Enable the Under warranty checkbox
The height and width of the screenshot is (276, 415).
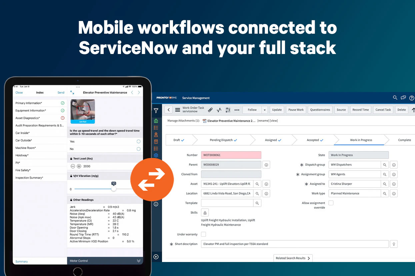tap(204, 234)
